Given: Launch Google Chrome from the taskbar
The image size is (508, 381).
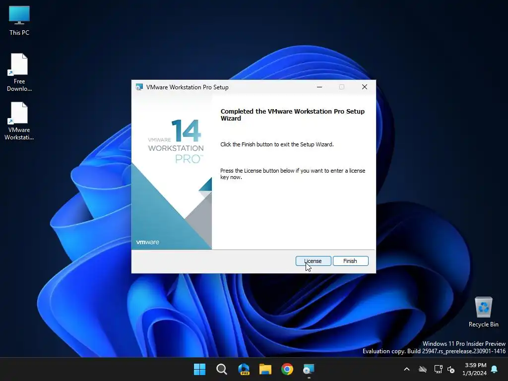Looking at the screenshot, I should coord(287,369).
